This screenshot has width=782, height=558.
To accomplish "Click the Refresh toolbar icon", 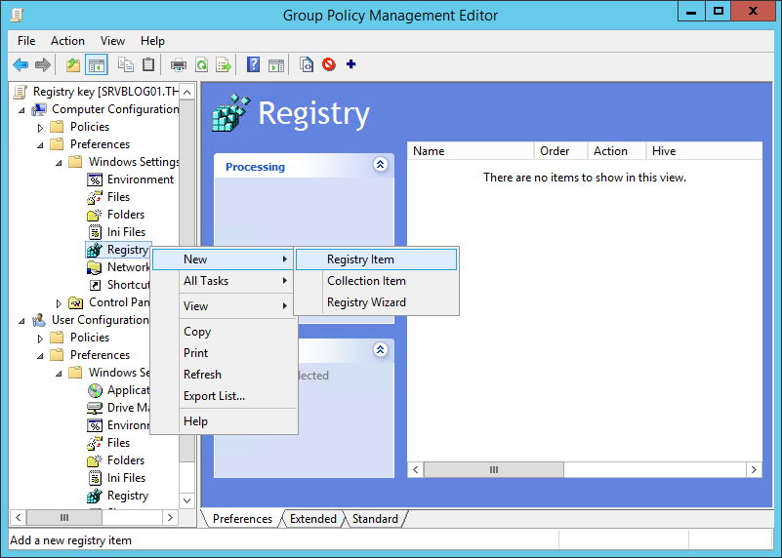I will coord(201,65).
